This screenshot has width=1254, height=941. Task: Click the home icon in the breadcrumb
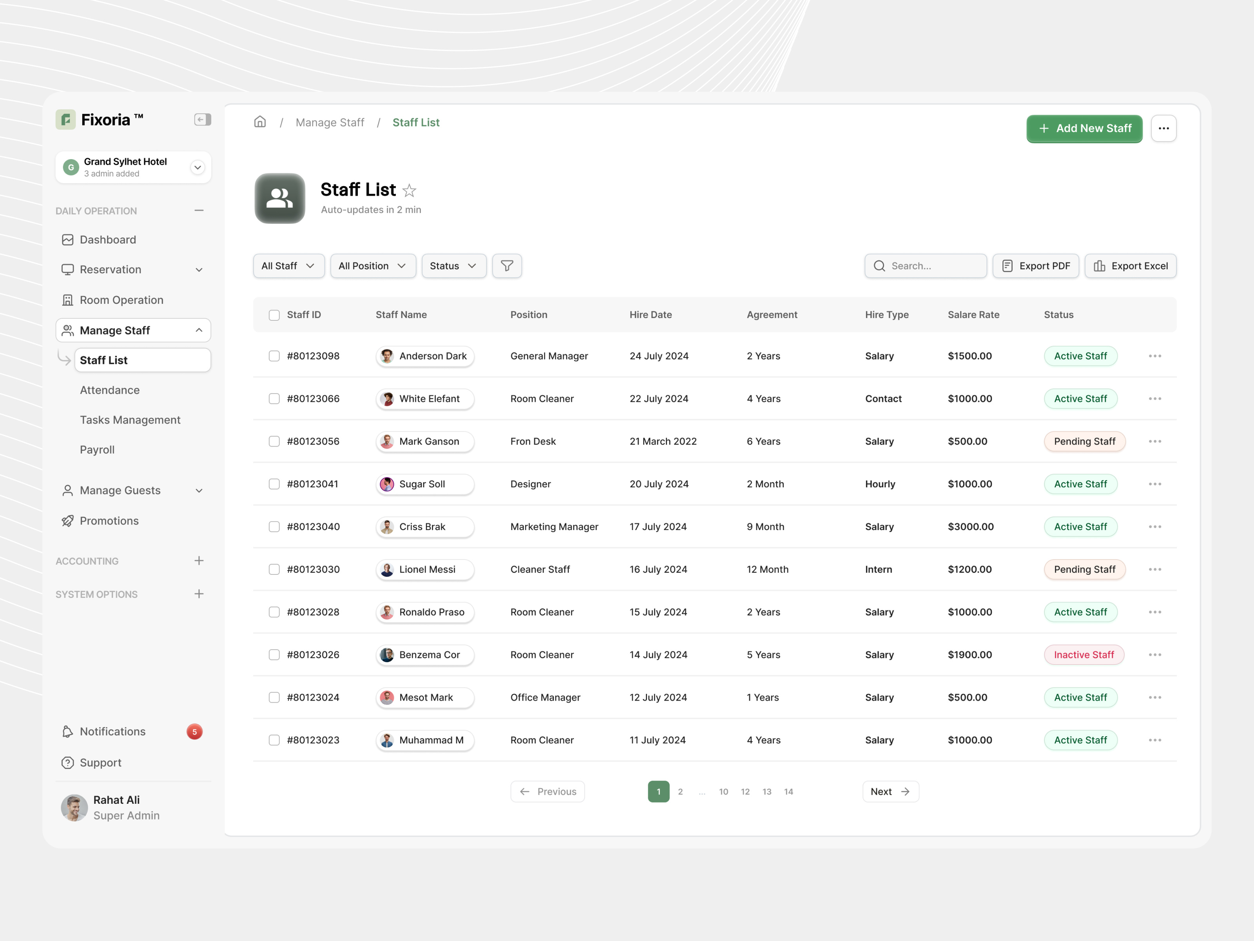pyautogui.click(x=260, y=122)
